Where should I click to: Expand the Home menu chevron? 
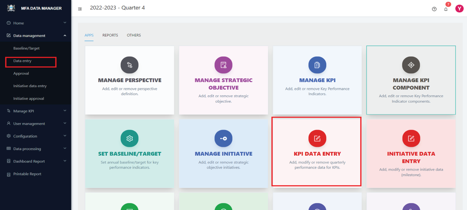tap(65, 23)
